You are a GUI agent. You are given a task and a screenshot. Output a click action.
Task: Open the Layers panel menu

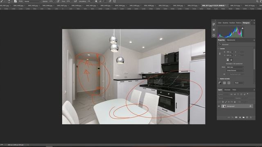254,90
